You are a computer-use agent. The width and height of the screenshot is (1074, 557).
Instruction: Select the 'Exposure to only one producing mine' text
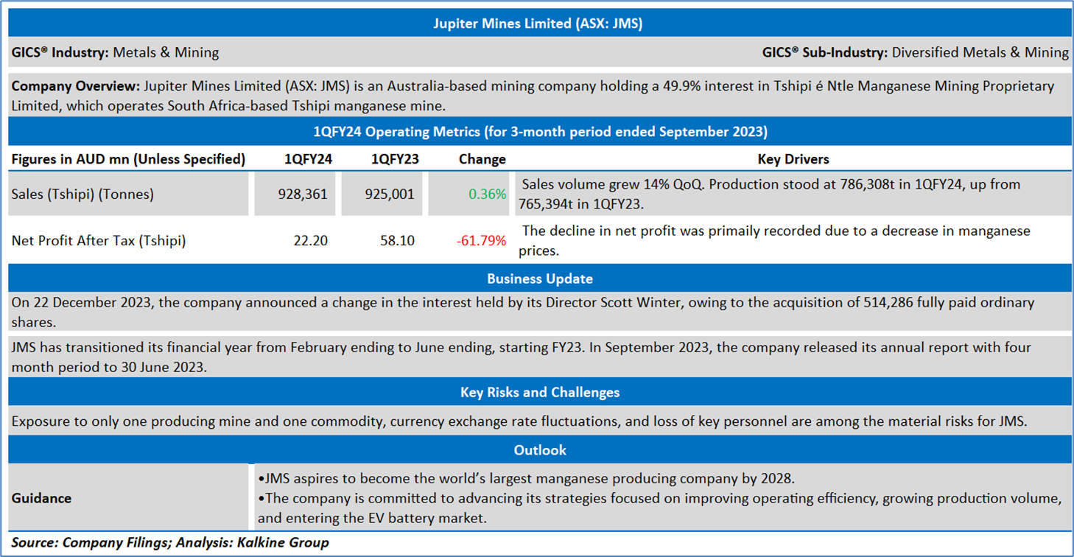519,422
